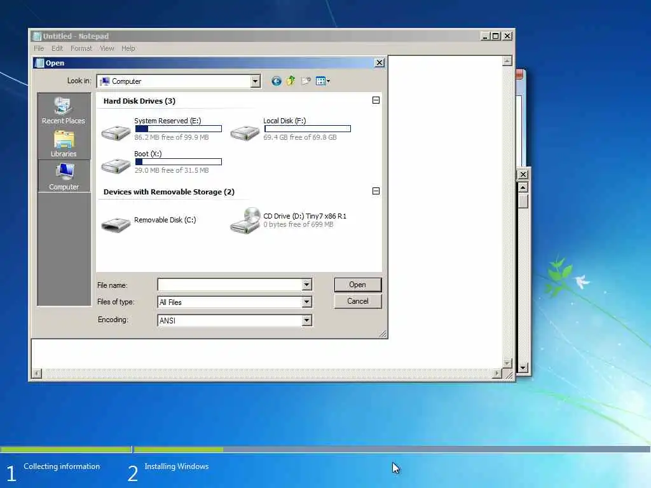Collapse the Hard Disk Drives group
This screenshot has width=651, height=488.
coord(376,100)
